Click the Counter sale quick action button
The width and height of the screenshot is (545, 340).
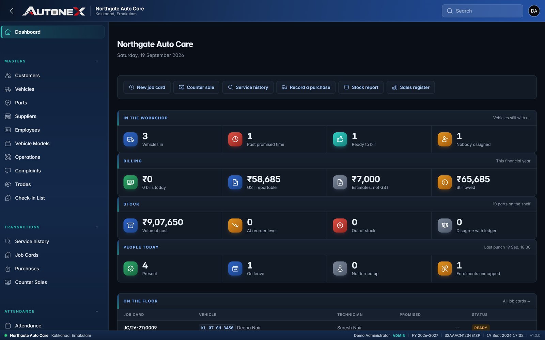[196, 87]
